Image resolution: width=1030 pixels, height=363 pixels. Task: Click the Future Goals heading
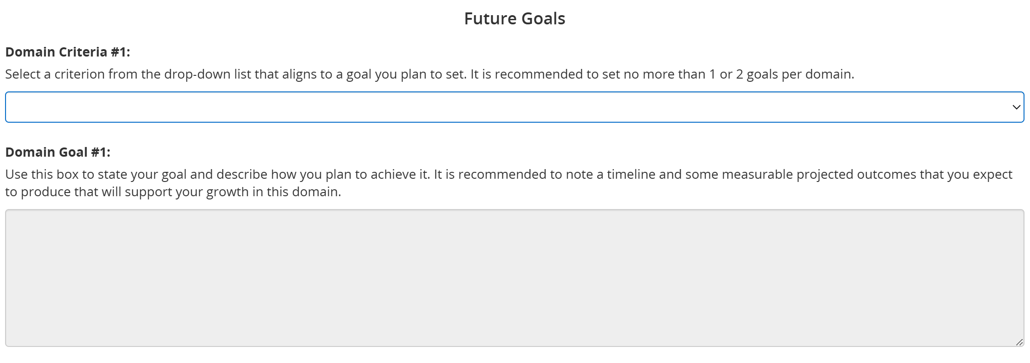(514, 19)
